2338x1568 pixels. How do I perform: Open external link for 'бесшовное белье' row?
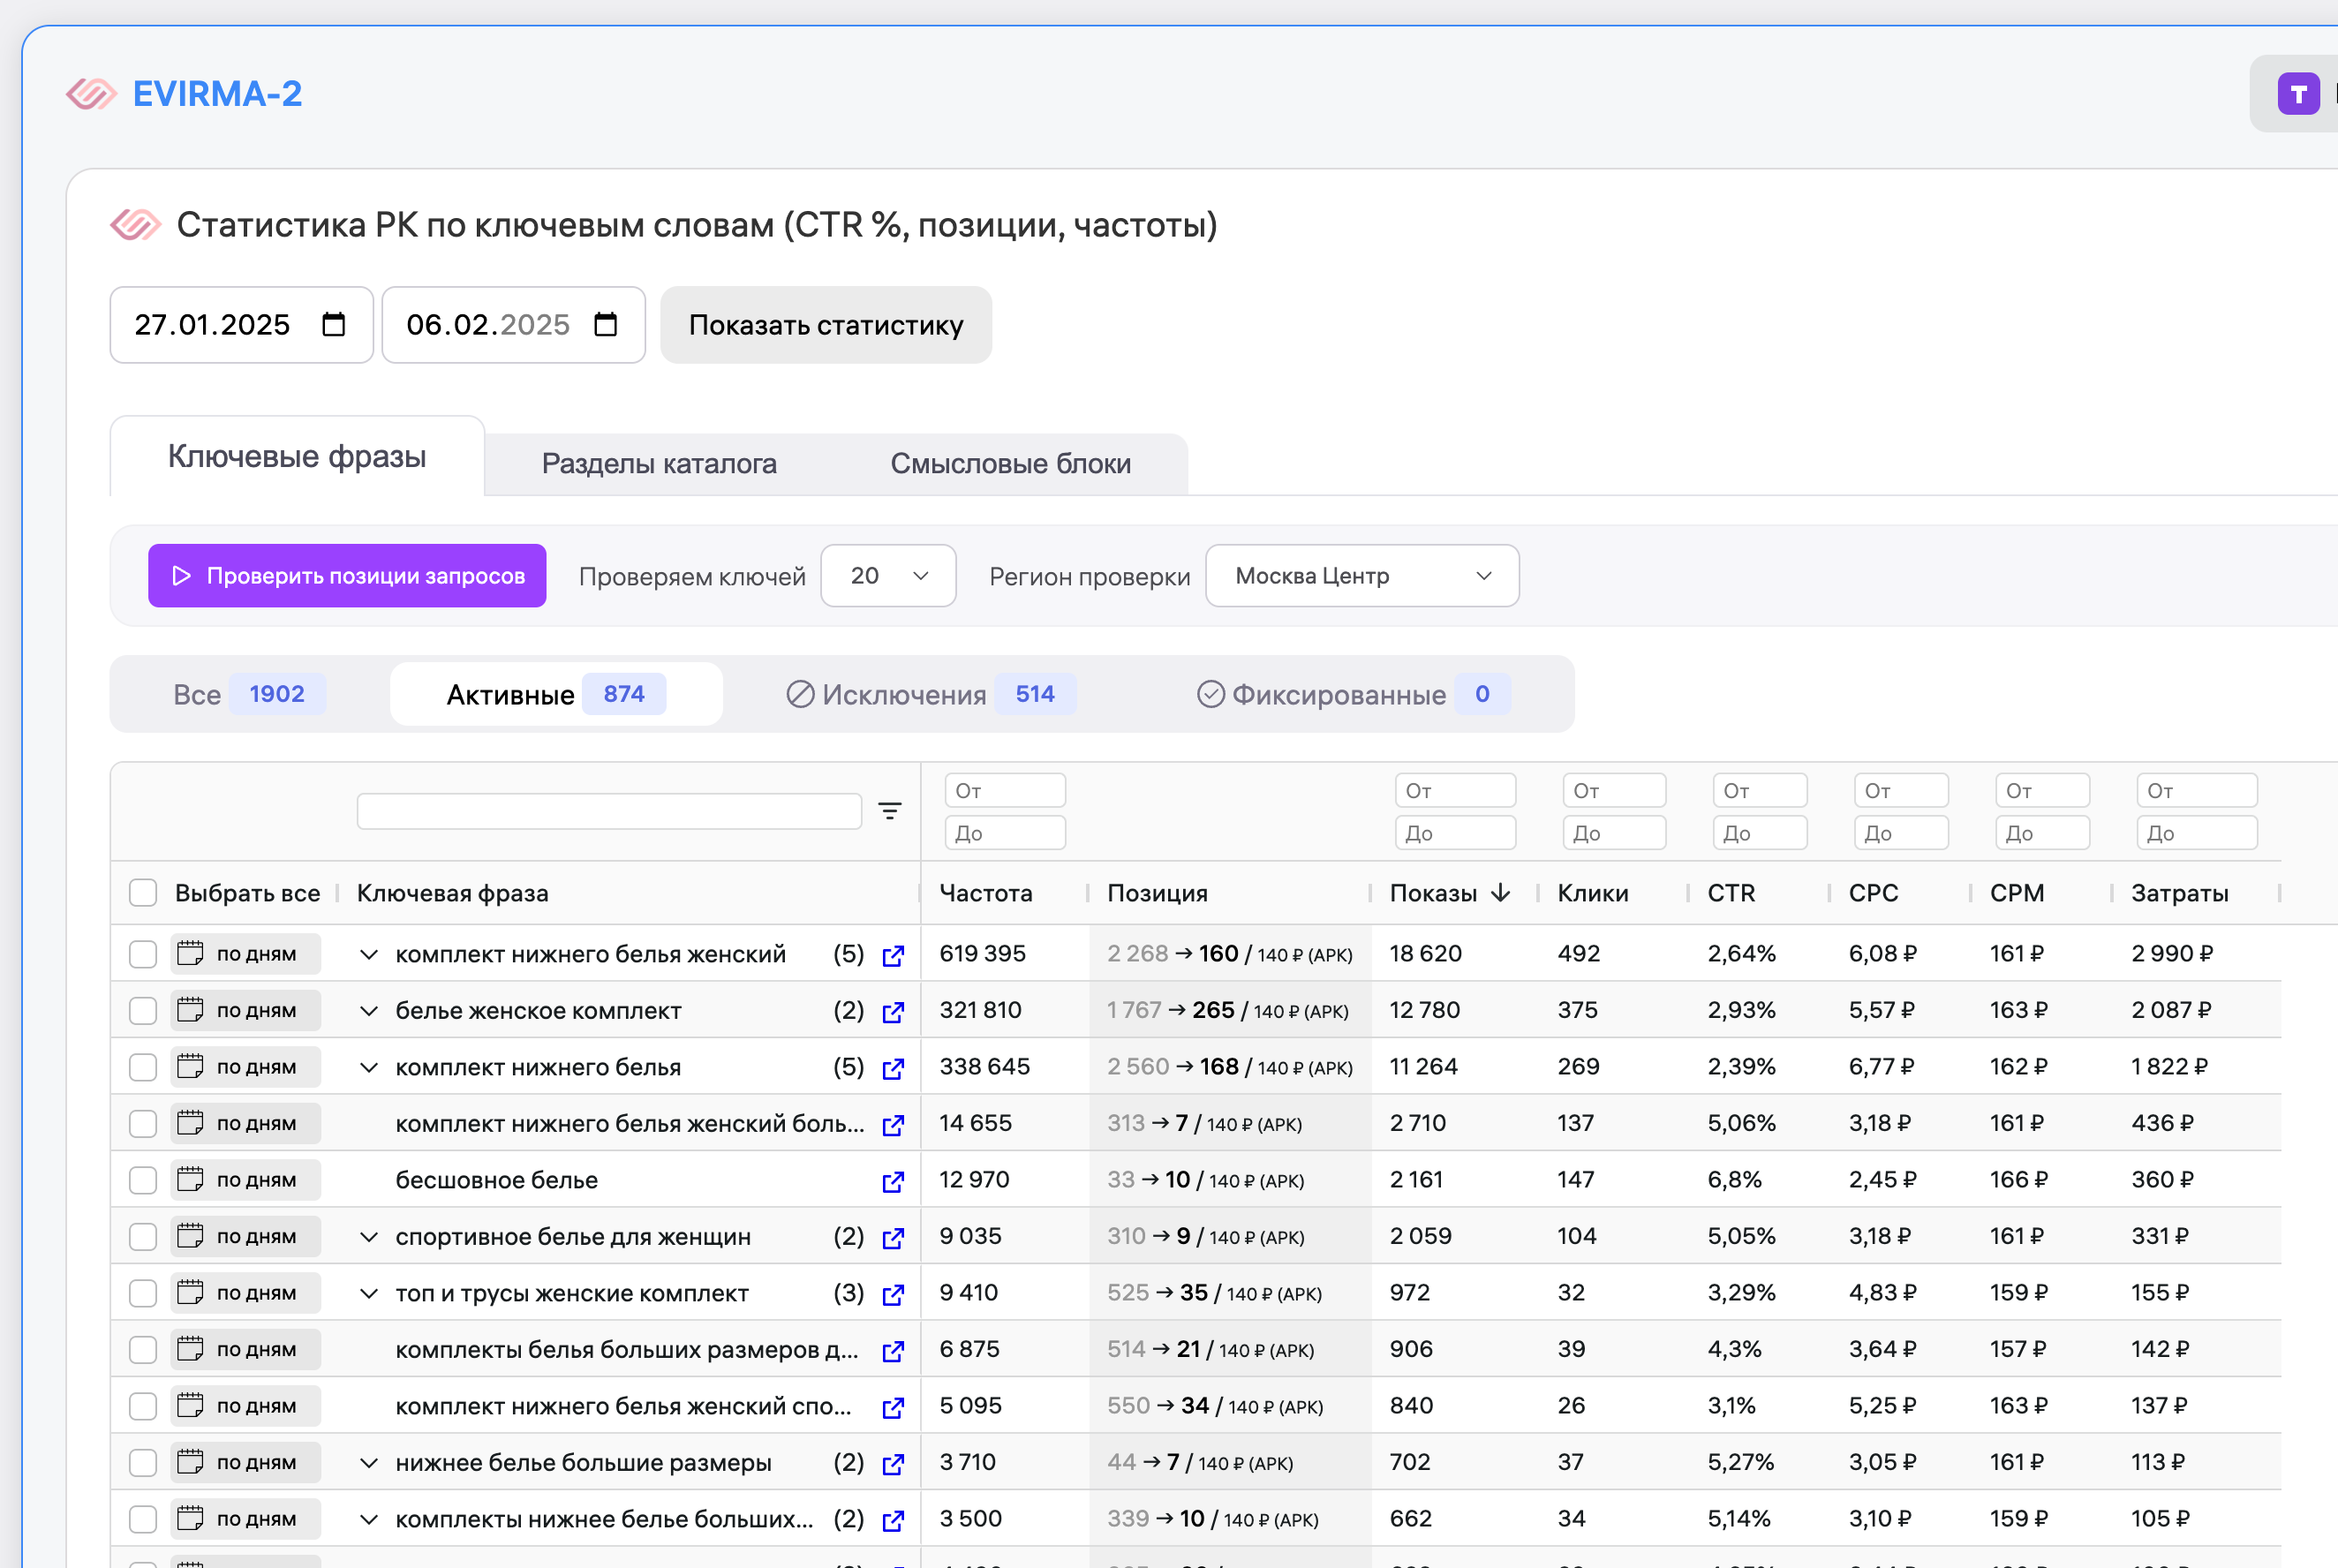coord(893,1181)
